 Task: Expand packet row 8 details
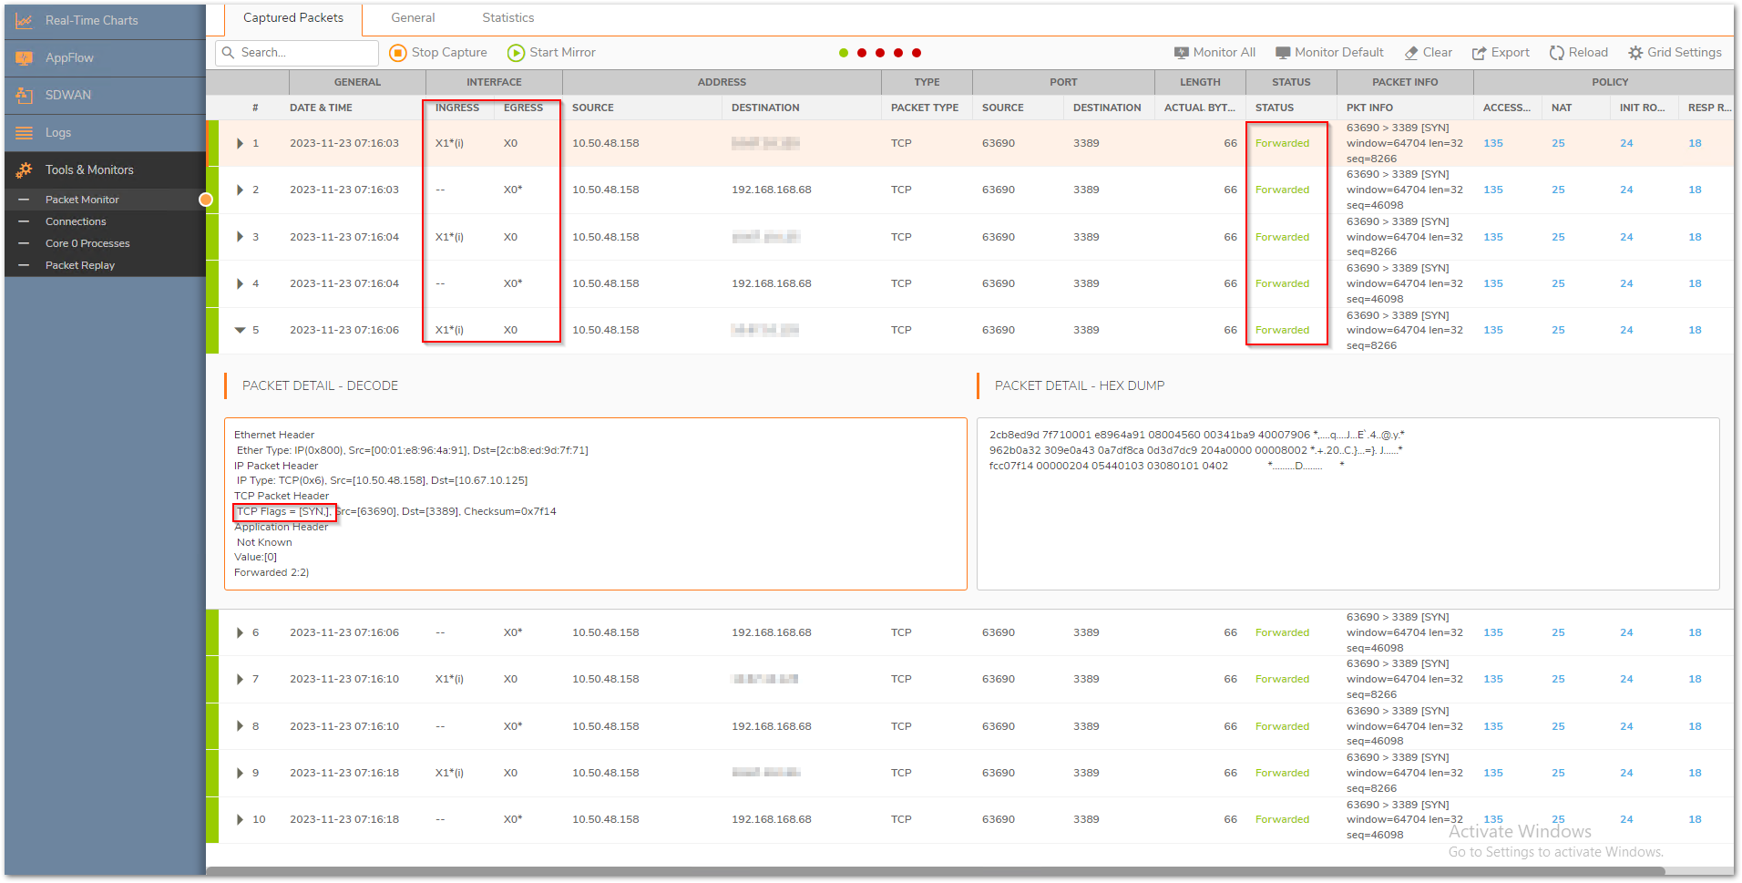[x=241, y=726]
